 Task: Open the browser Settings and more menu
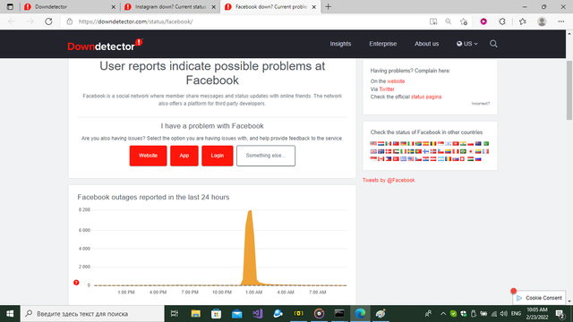click(561, 21)
